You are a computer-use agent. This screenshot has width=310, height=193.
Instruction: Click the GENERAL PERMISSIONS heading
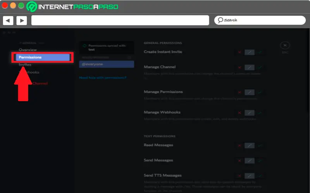[163, 43]
